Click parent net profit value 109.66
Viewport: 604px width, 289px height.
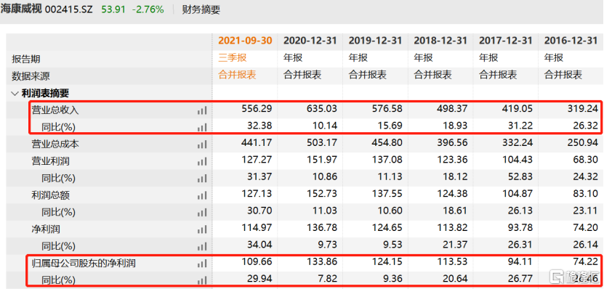(x=257, y=261)
